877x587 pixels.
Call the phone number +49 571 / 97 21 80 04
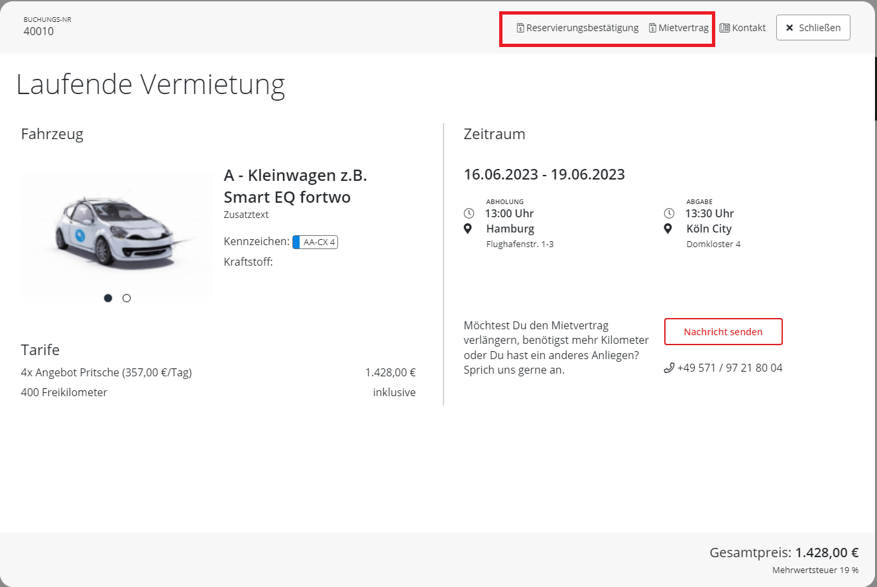[x=729, y=368]
